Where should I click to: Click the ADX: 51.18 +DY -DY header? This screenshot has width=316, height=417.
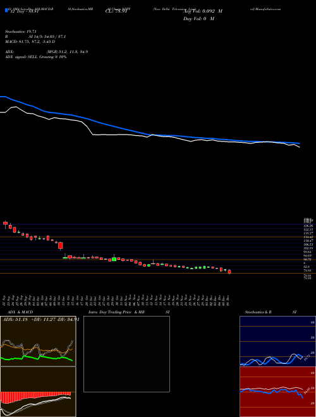(40, 320)
